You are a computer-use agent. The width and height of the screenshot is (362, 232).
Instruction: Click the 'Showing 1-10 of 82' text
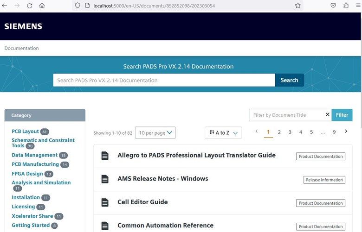pyautogui.click(x=113, y=133)
